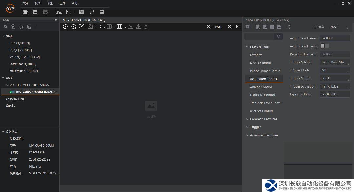This screenshot has height=192, width=354.
Task: Toggle the Acquisition Frame Rate enable switch
Action: (325, 46)
